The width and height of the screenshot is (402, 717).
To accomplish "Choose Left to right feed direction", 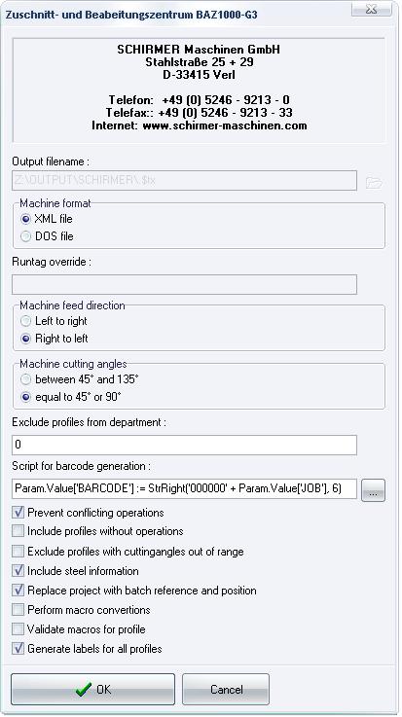I will (x=26, y=321).
